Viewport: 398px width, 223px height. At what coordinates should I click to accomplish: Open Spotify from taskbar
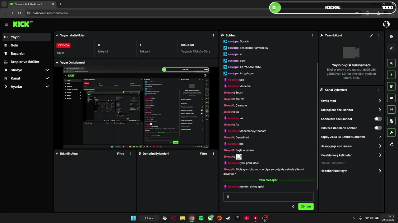coord(201,218)
